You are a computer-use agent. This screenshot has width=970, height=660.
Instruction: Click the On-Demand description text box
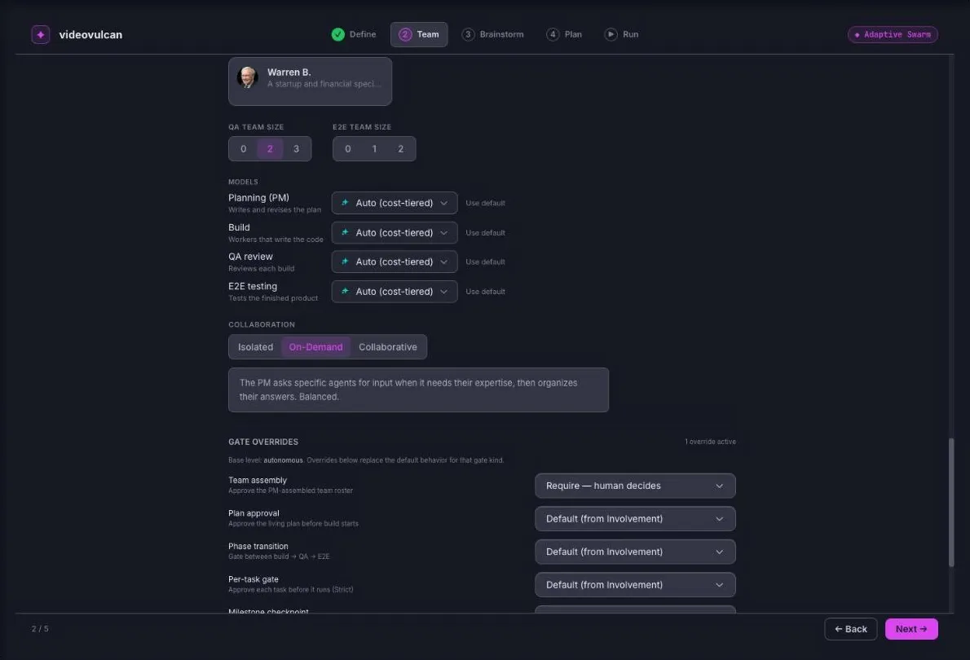click(418, 389)
